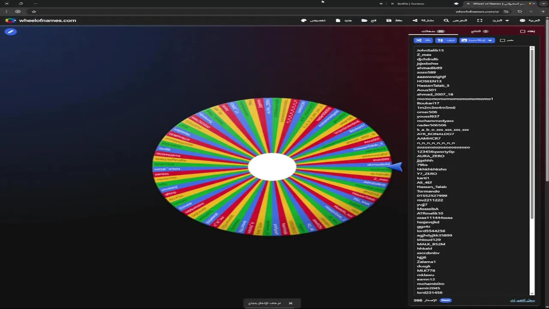The height and width of the screenshot is (309, 549).
Task: Click the blue pencil edit icon
Action: click(x=11, y=32)
